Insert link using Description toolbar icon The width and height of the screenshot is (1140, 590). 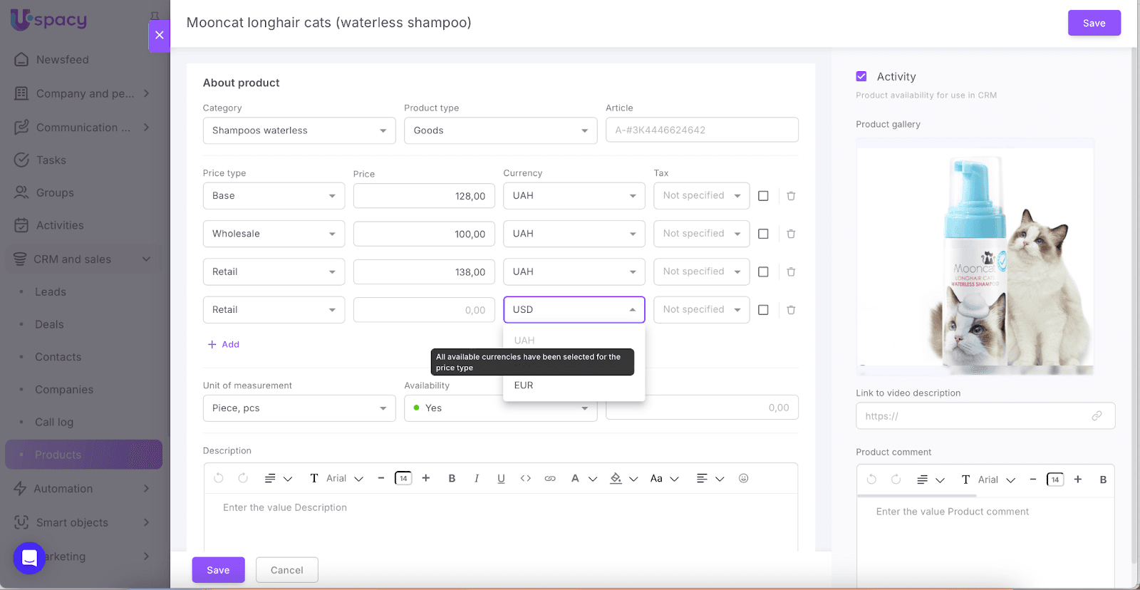click(x=550, y=479)
